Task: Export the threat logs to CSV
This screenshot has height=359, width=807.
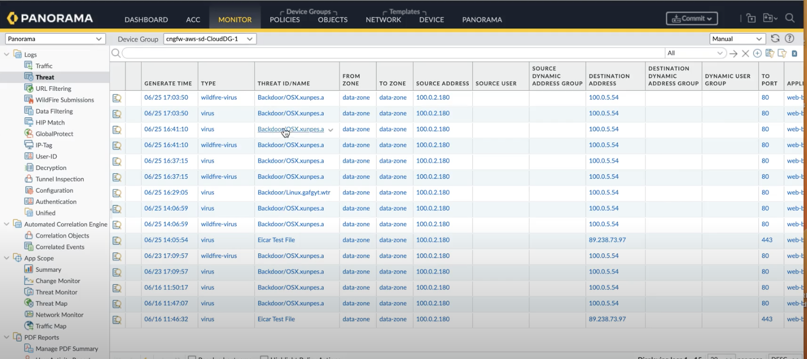Action: click(x=794, y=53)
